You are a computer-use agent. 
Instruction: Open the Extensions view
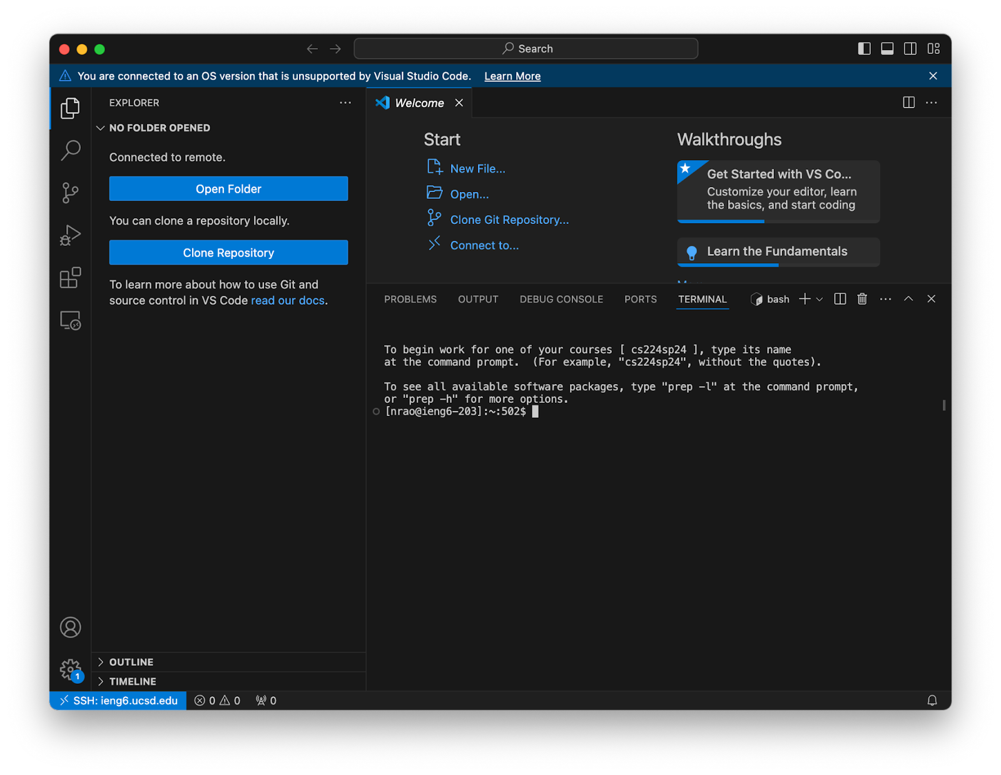tap(70, 278)
